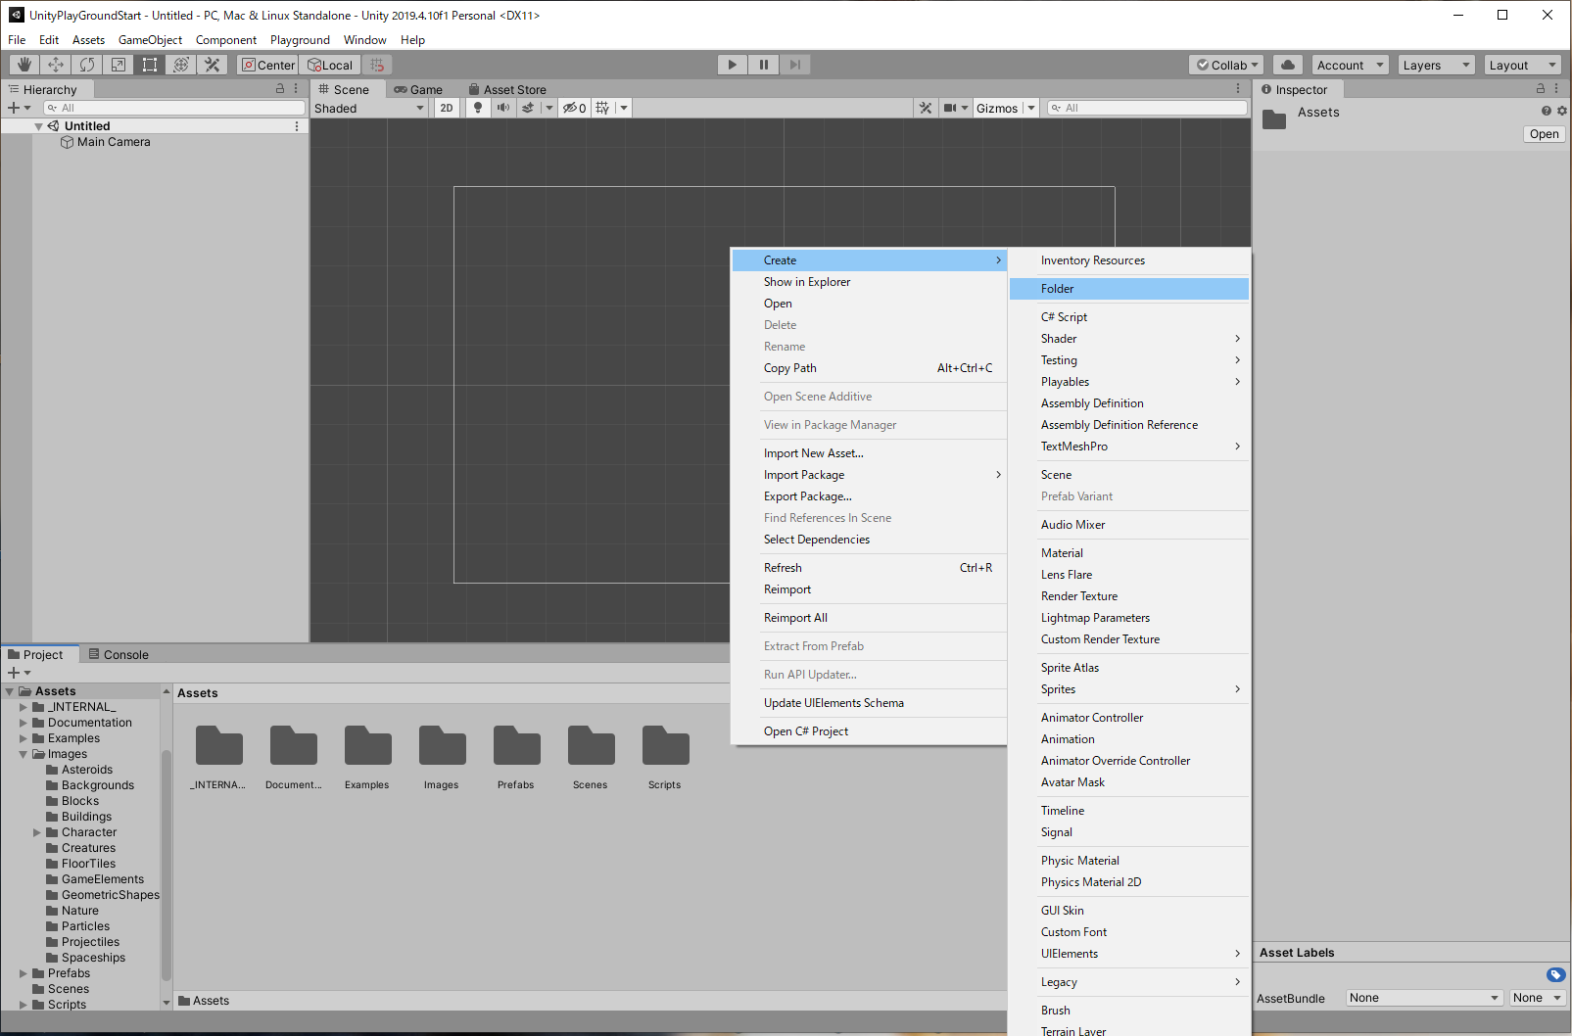The height and width of the screenshot is (1036, 1572).
Task: Switch to the Asset Store tab
Action: point(507,89)
